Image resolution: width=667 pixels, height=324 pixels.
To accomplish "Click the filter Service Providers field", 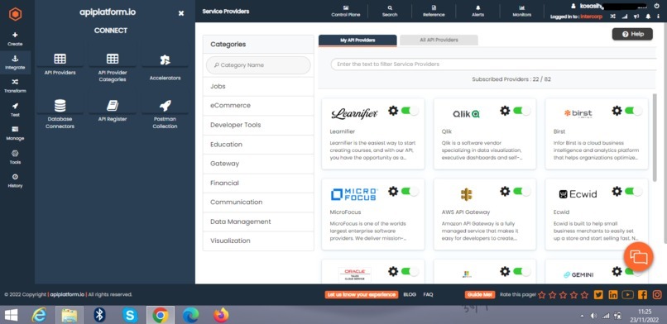I will [493, 64].
